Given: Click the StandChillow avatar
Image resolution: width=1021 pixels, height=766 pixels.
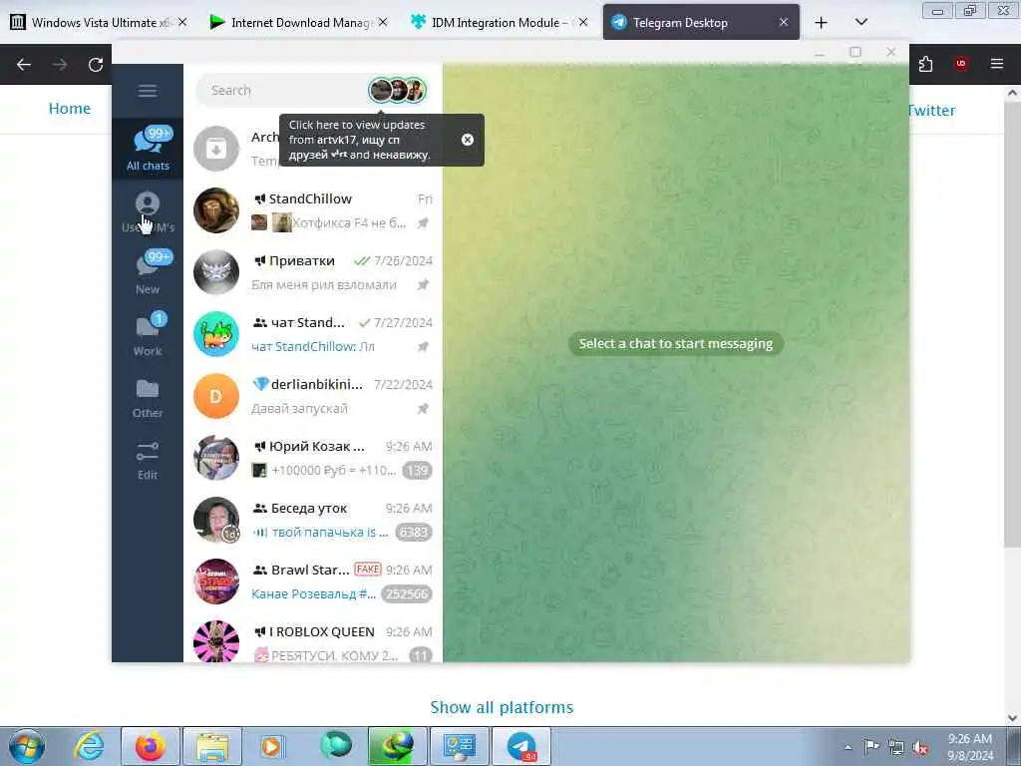Looking at the screenshot, I should point(216,210).
